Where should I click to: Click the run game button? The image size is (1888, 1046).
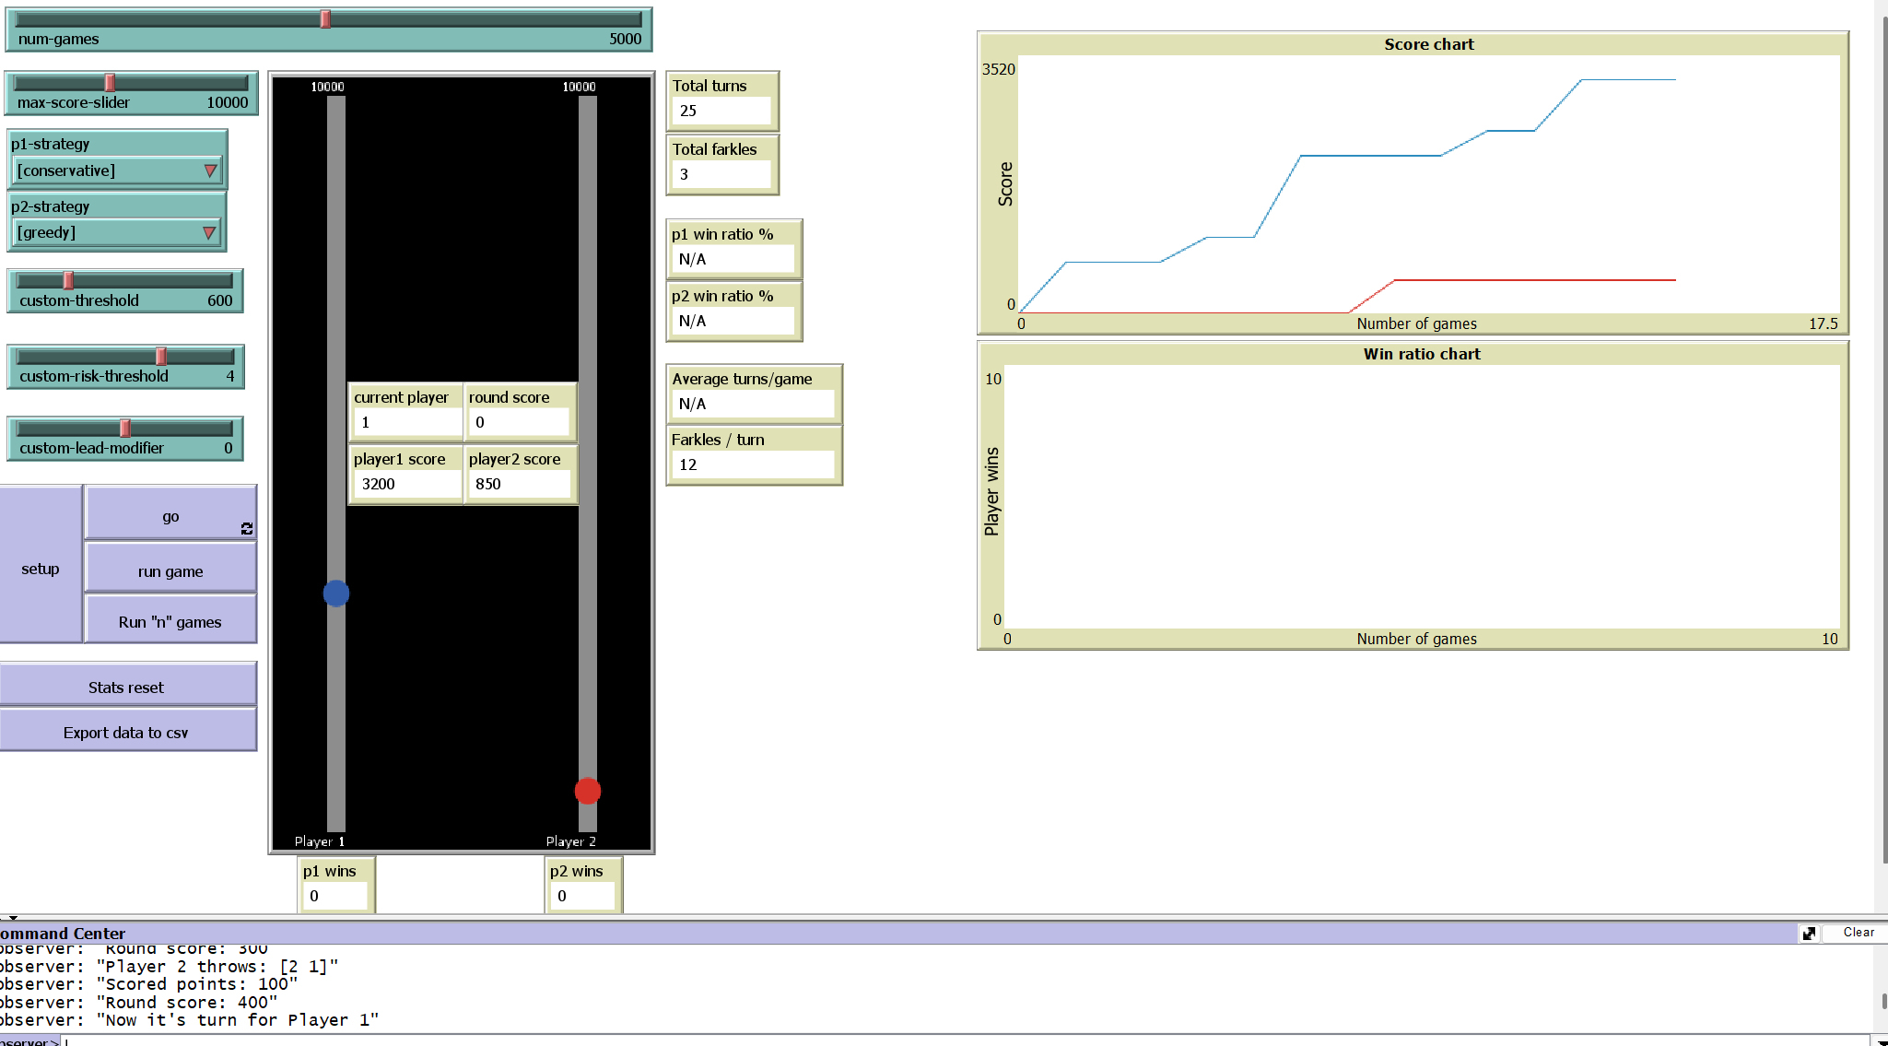[170, 570]
